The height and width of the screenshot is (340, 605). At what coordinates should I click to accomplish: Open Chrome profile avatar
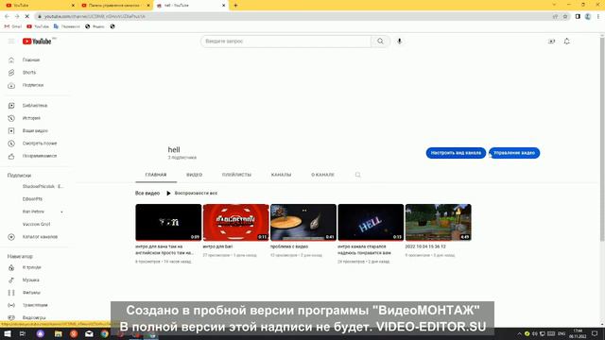pyautogui.click(x=588, y=16)
